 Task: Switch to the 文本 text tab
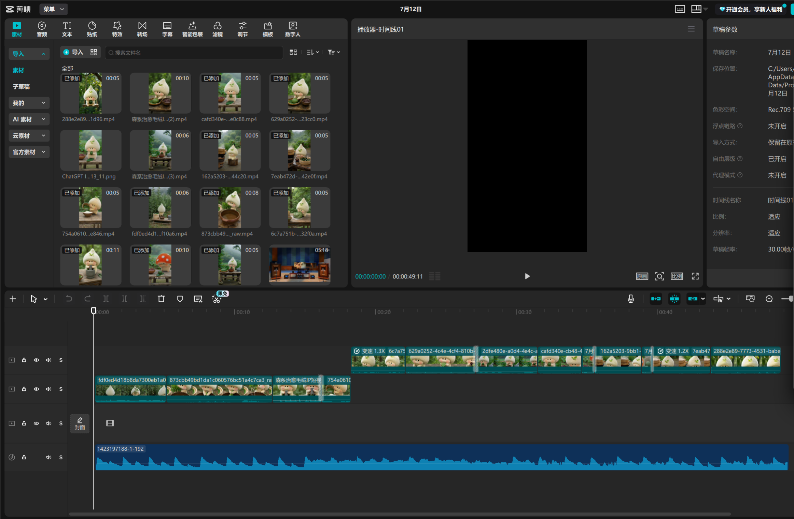click(x=67, y=29)
